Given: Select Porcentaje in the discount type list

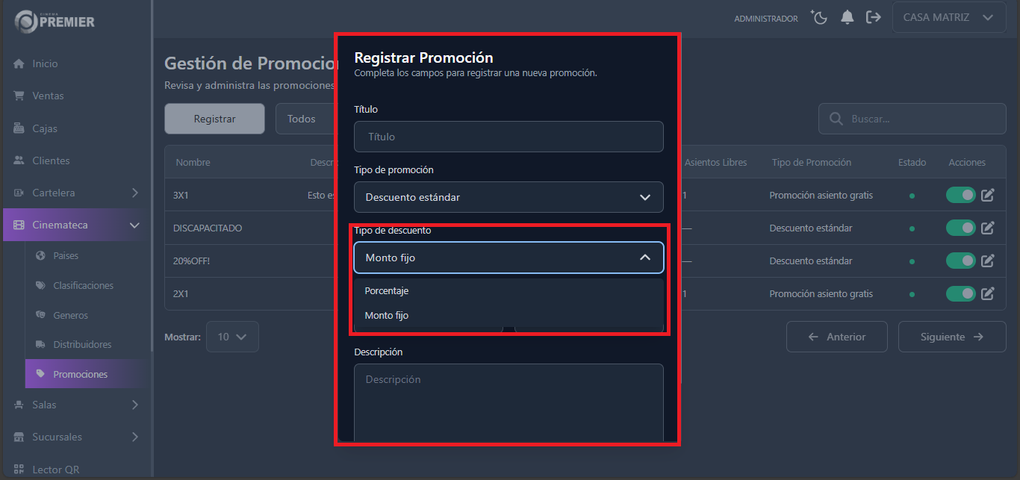Looking at the screenshot, I should click(387, 290).
